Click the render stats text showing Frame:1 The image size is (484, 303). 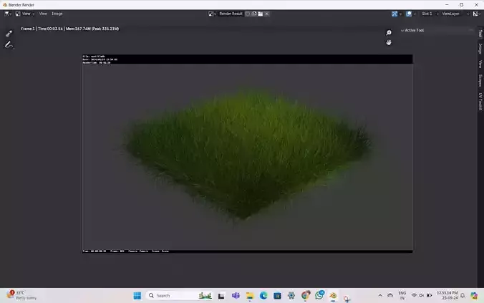click(x=69, y=29)
